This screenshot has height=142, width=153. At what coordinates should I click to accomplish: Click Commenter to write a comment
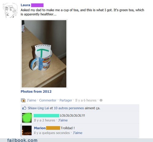(x=48, y=100)
